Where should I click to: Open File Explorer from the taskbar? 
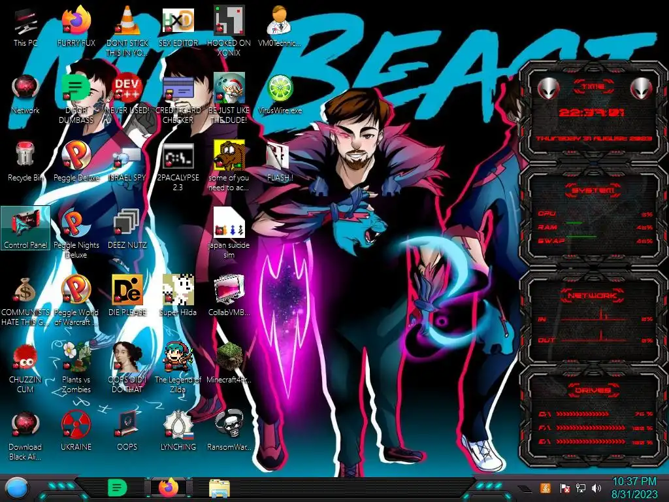coord(220,488)
